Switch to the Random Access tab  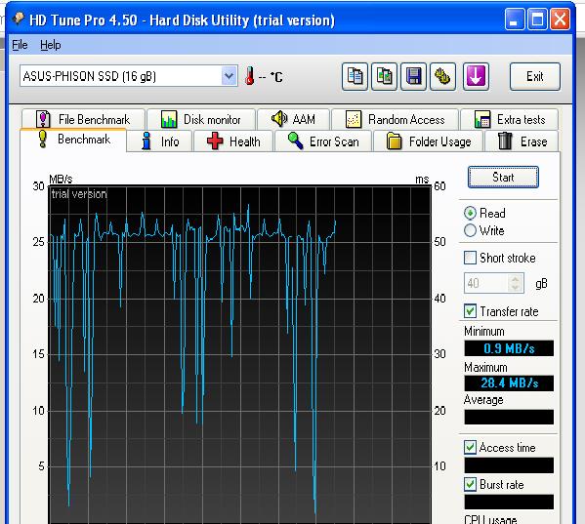click(395, 119)
